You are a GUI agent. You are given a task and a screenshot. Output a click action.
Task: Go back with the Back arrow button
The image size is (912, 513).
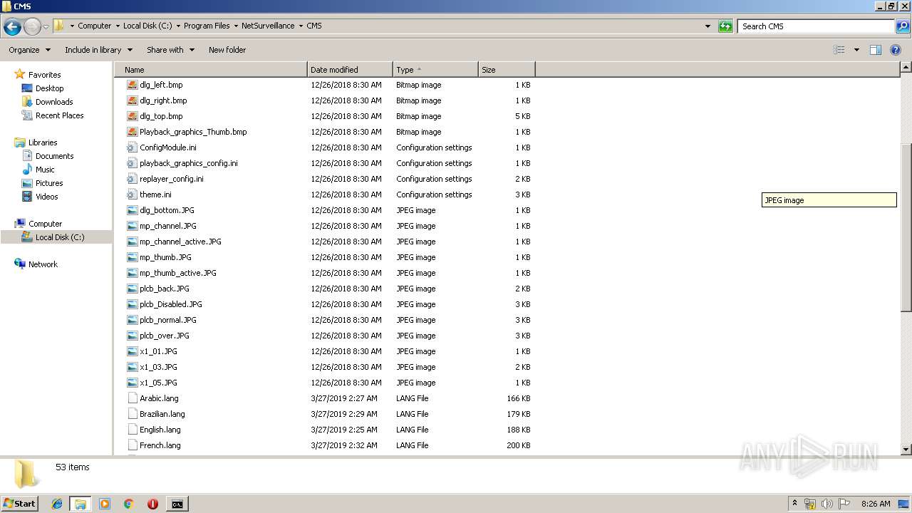12,26
